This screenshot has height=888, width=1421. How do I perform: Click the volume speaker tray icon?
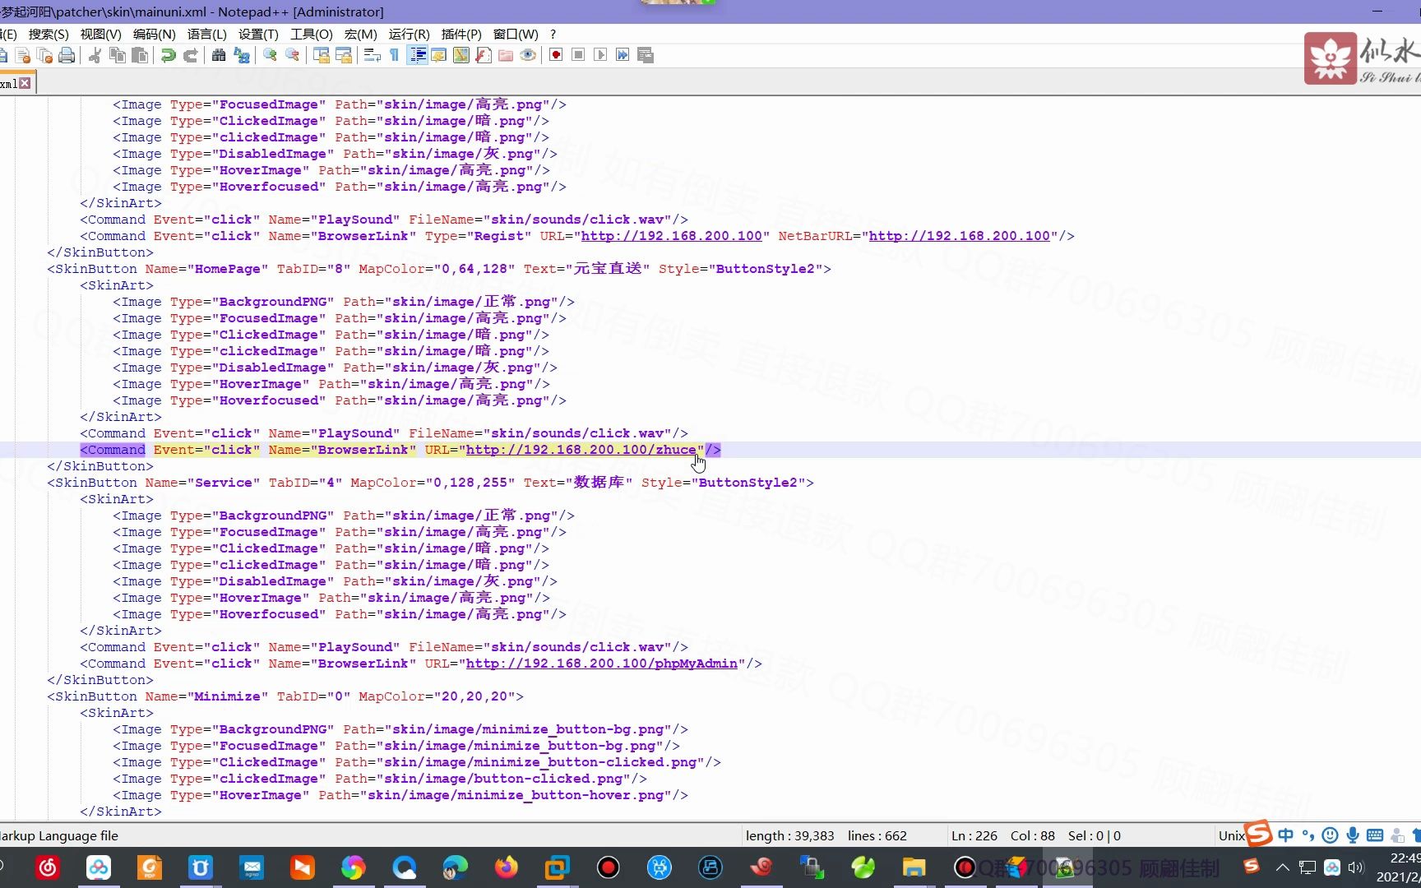click(1356, 867)
